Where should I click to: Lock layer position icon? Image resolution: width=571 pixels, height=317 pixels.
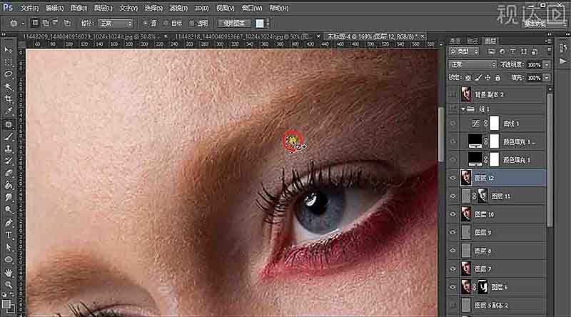(x=488, y=78)
